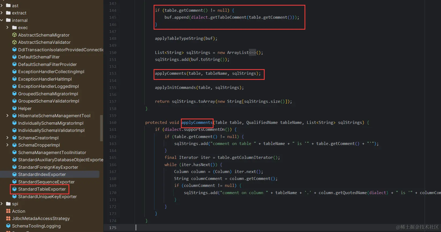Expand SchemaDropperImpl class node

[x=7, y=145]
